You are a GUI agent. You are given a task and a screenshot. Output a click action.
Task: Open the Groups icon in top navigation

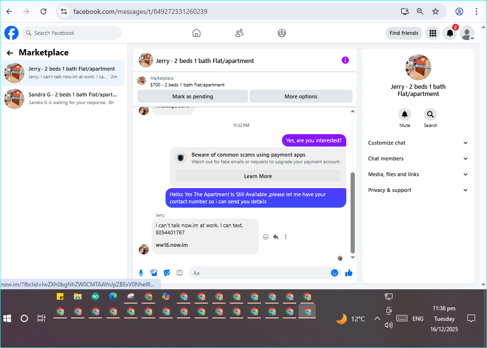click(x=282, y=33)
